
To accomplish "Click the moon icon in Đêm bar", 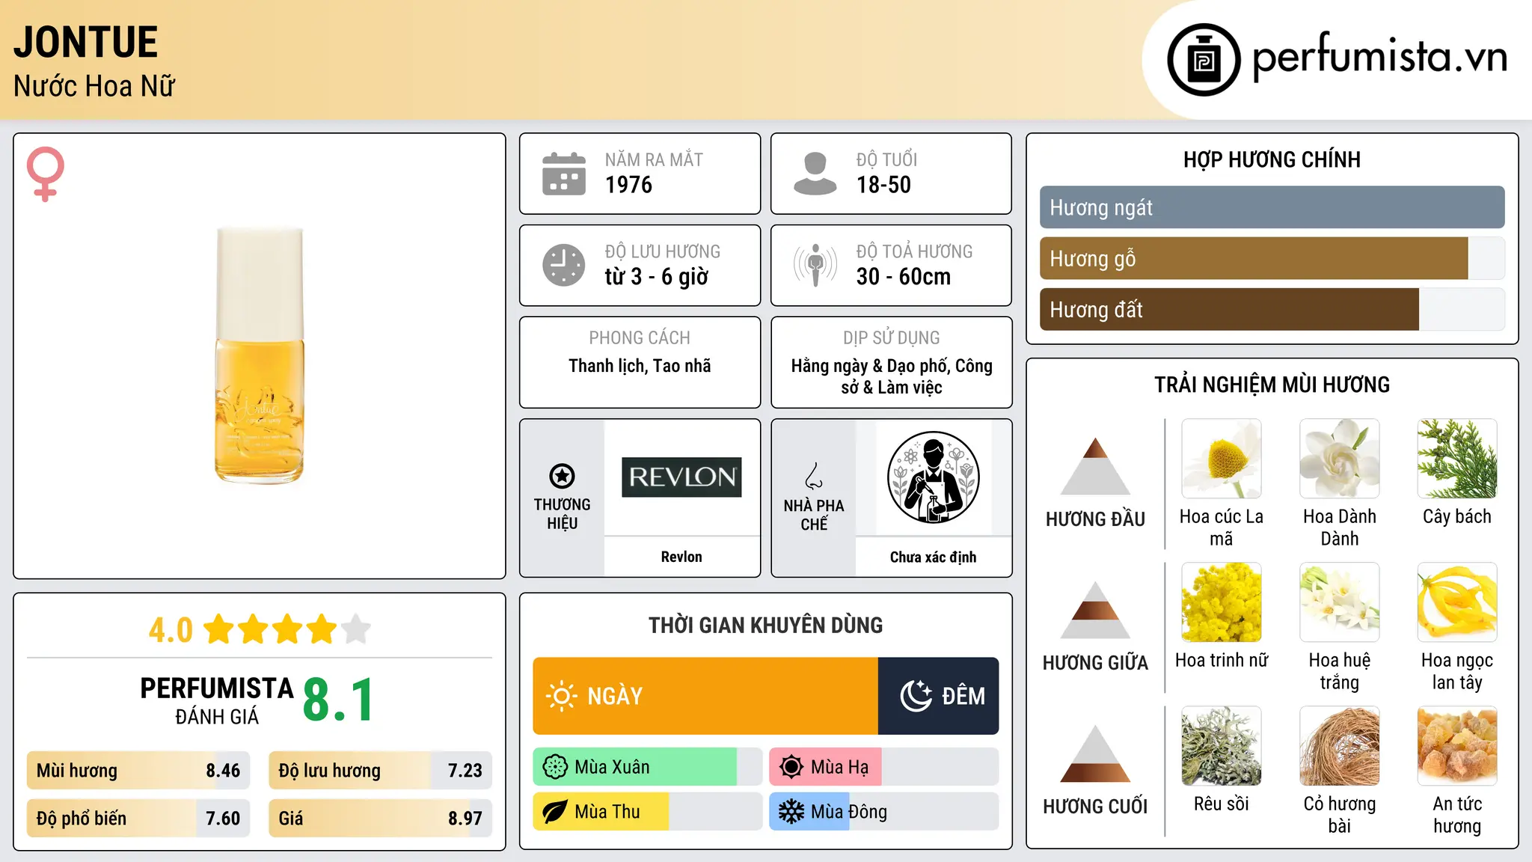I will coord(916,696).
